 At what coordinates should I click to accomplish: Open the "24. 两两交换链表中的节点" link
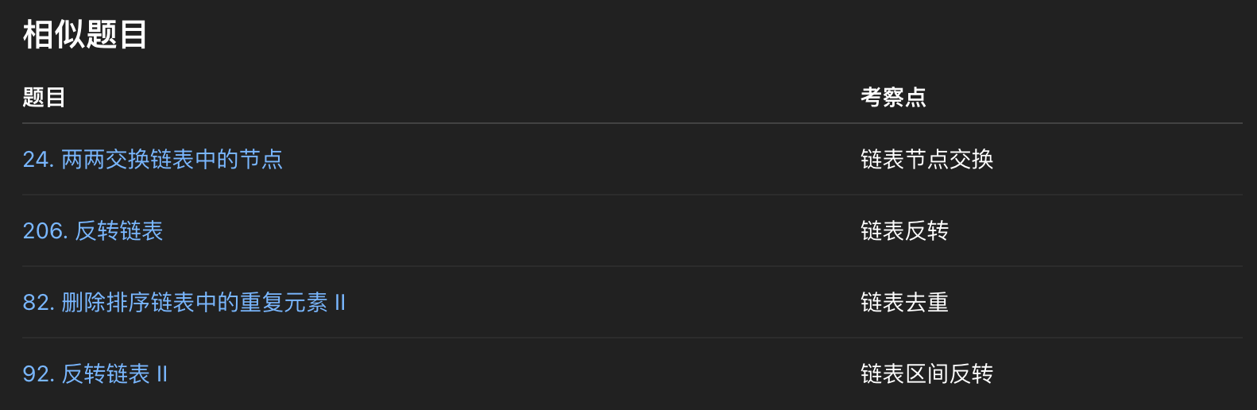tap(153, 160)
